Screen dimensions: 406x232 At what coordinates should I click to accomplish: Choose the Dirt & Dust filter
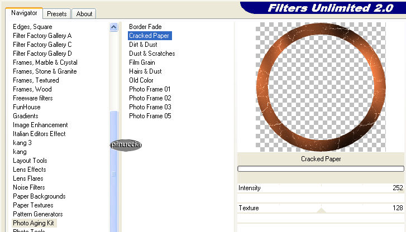[143, 45]
